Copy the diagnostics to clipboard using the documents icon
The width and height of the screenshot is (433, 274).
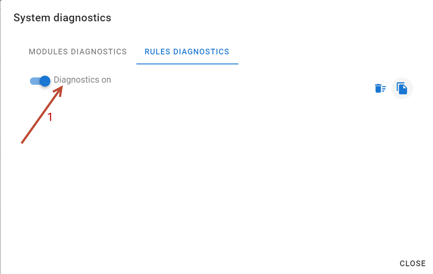pos(402,88)
